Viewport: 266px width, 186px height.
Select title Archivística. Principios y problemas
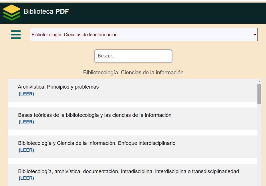(x=58, y=87)
